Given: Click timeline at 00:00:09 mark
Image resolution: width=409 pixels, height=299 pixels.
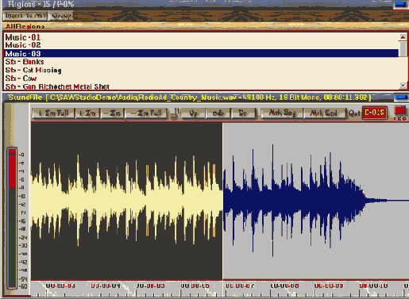Looking at the screenshot, I should click(x=329, y=286).
